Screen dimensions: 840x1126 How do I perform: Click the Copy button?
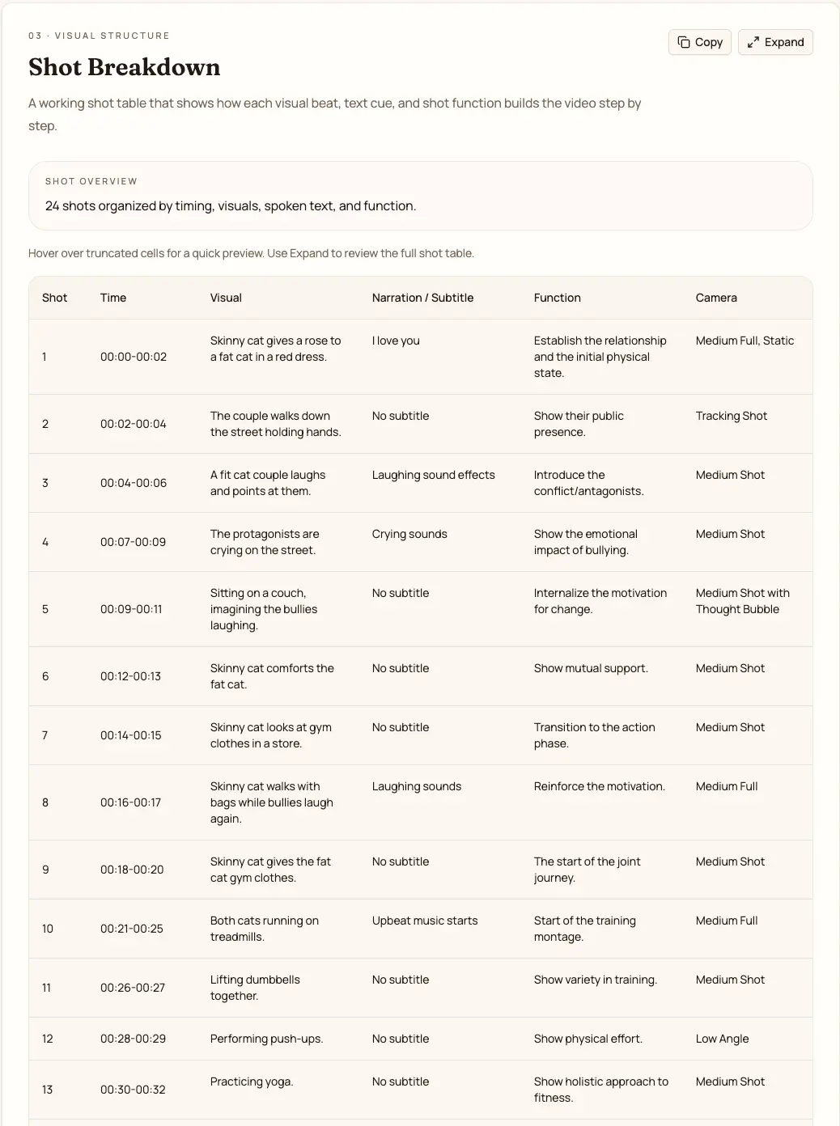click(700, 42)
